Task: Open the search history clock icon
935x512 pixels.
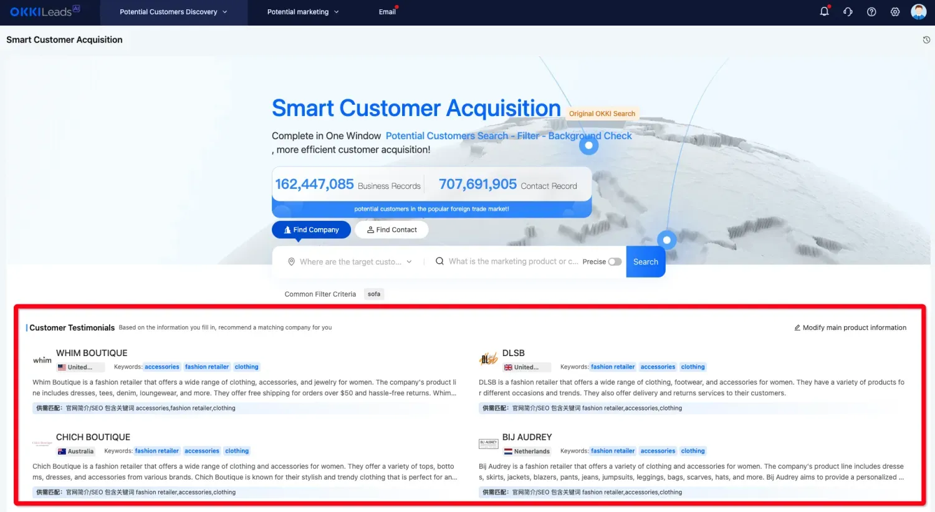Action: (926, 40)
